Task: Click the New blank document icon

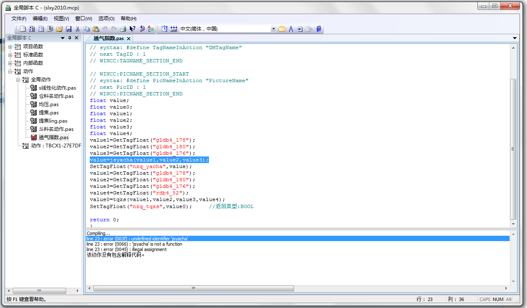Action: coord(23,29)
